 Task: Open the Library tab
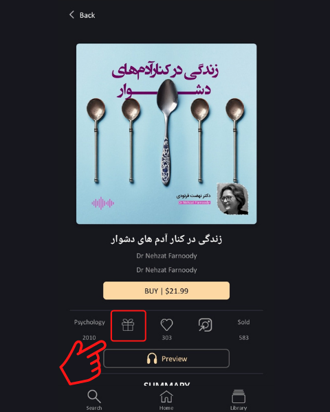pyautogui.click(x=239, y=400)
